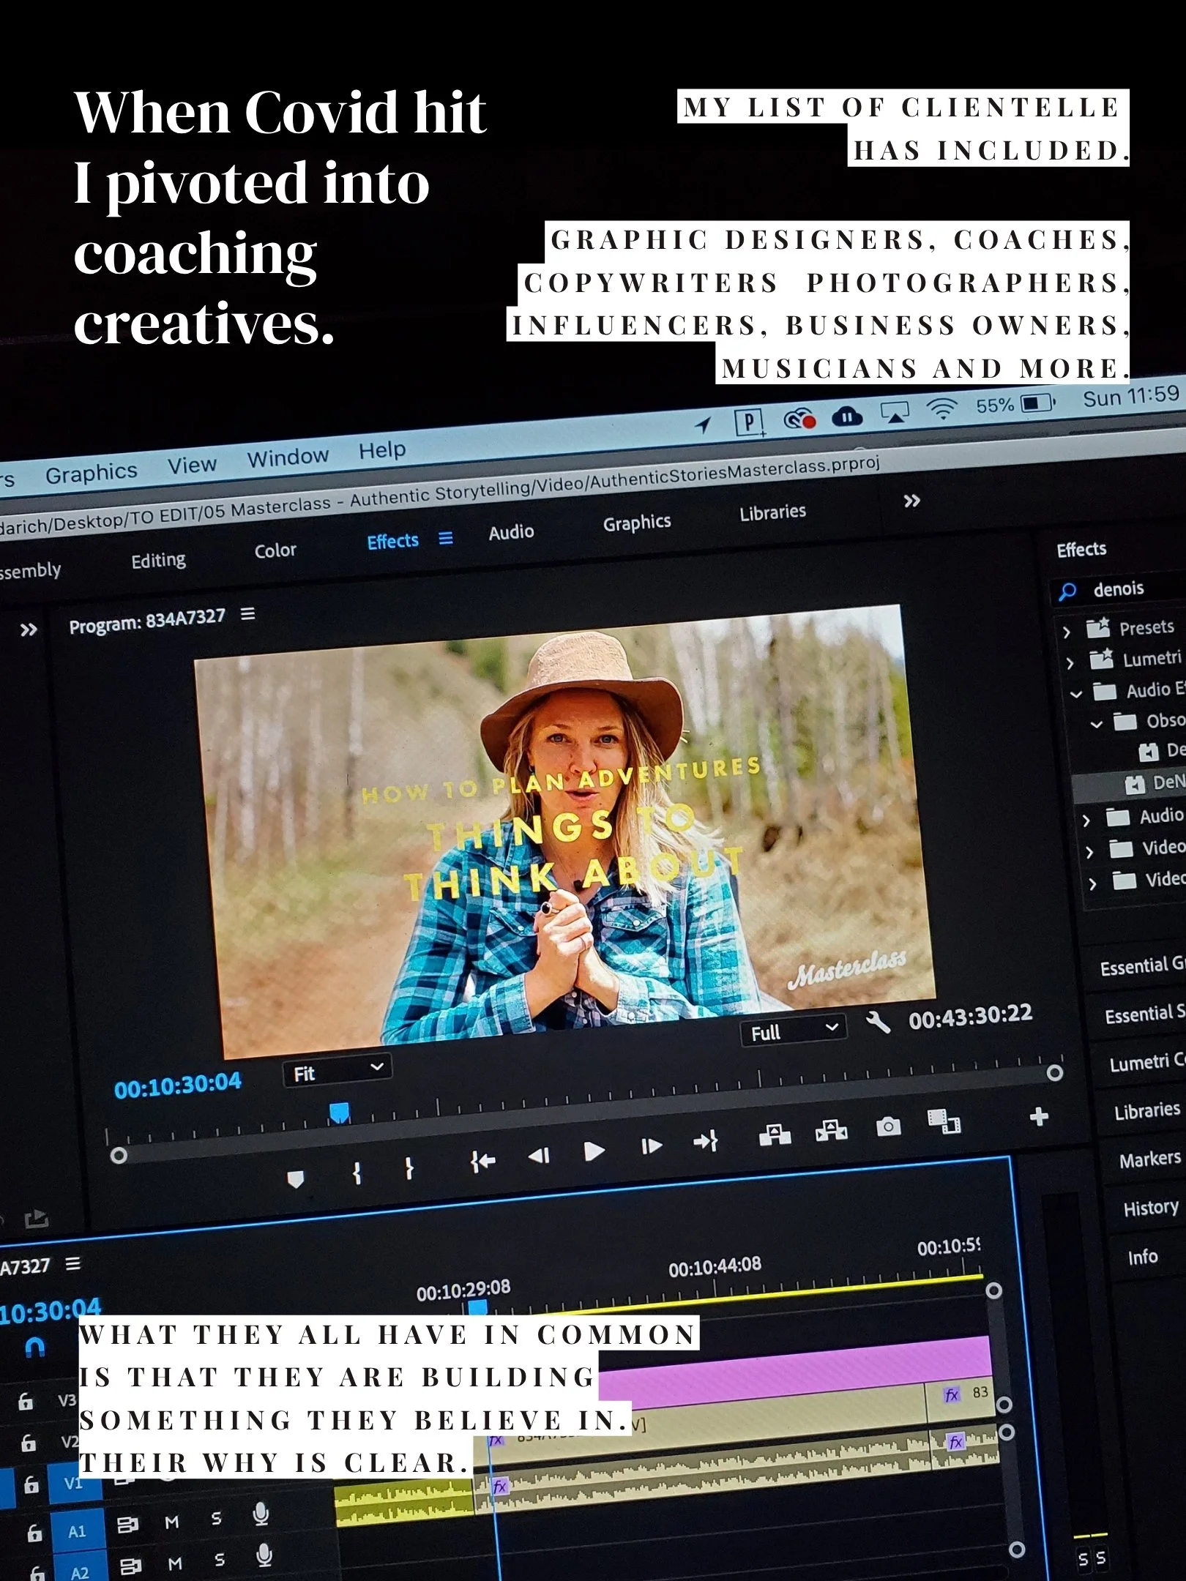Solo audio track A1
Screen dimensions: 1186x1581
tap(216, 1519)
